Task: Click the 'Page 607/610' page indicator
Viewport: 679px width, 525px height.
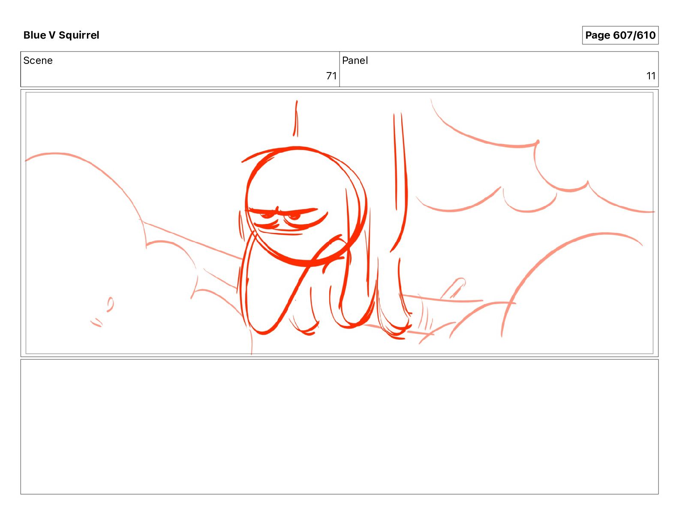Action: 620,35
